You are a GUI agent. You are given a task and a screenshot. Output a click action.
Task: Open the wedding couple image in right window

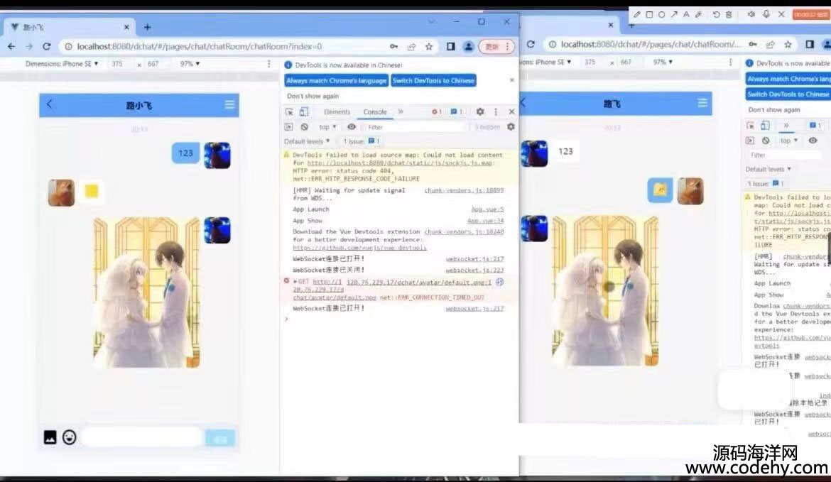[605, 290]
